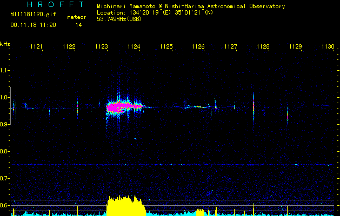This screenshot has width=340, height=216.
Task: Click the kHz axis unit label
Action: click(x=5, y=44)
